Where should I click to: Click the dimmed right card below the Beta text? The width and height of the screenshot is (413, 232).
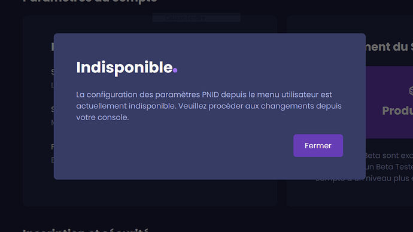click(350, 195)
